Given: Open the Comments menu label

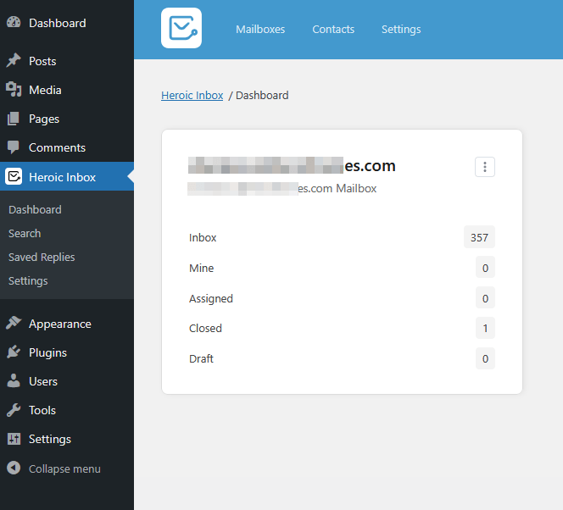Looking at the screenshot, I should [57, 147].
